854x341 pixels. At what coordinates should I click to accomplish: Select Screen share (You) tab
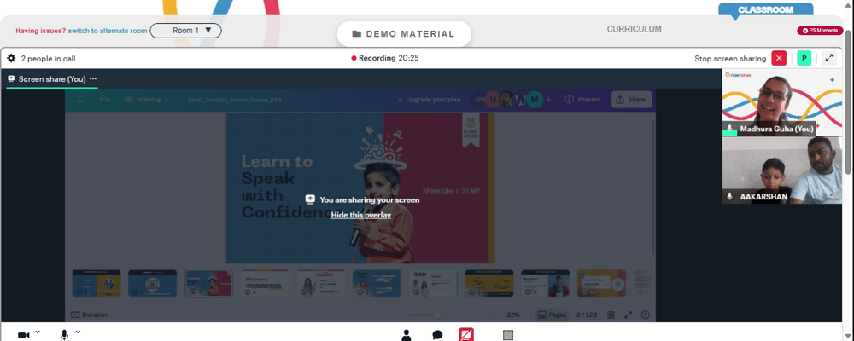click(x=52, y=79)
